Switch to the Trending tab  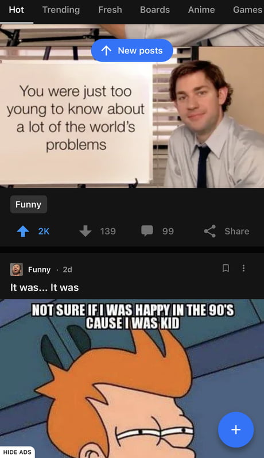pyautogui.click(x=61, y=10)
